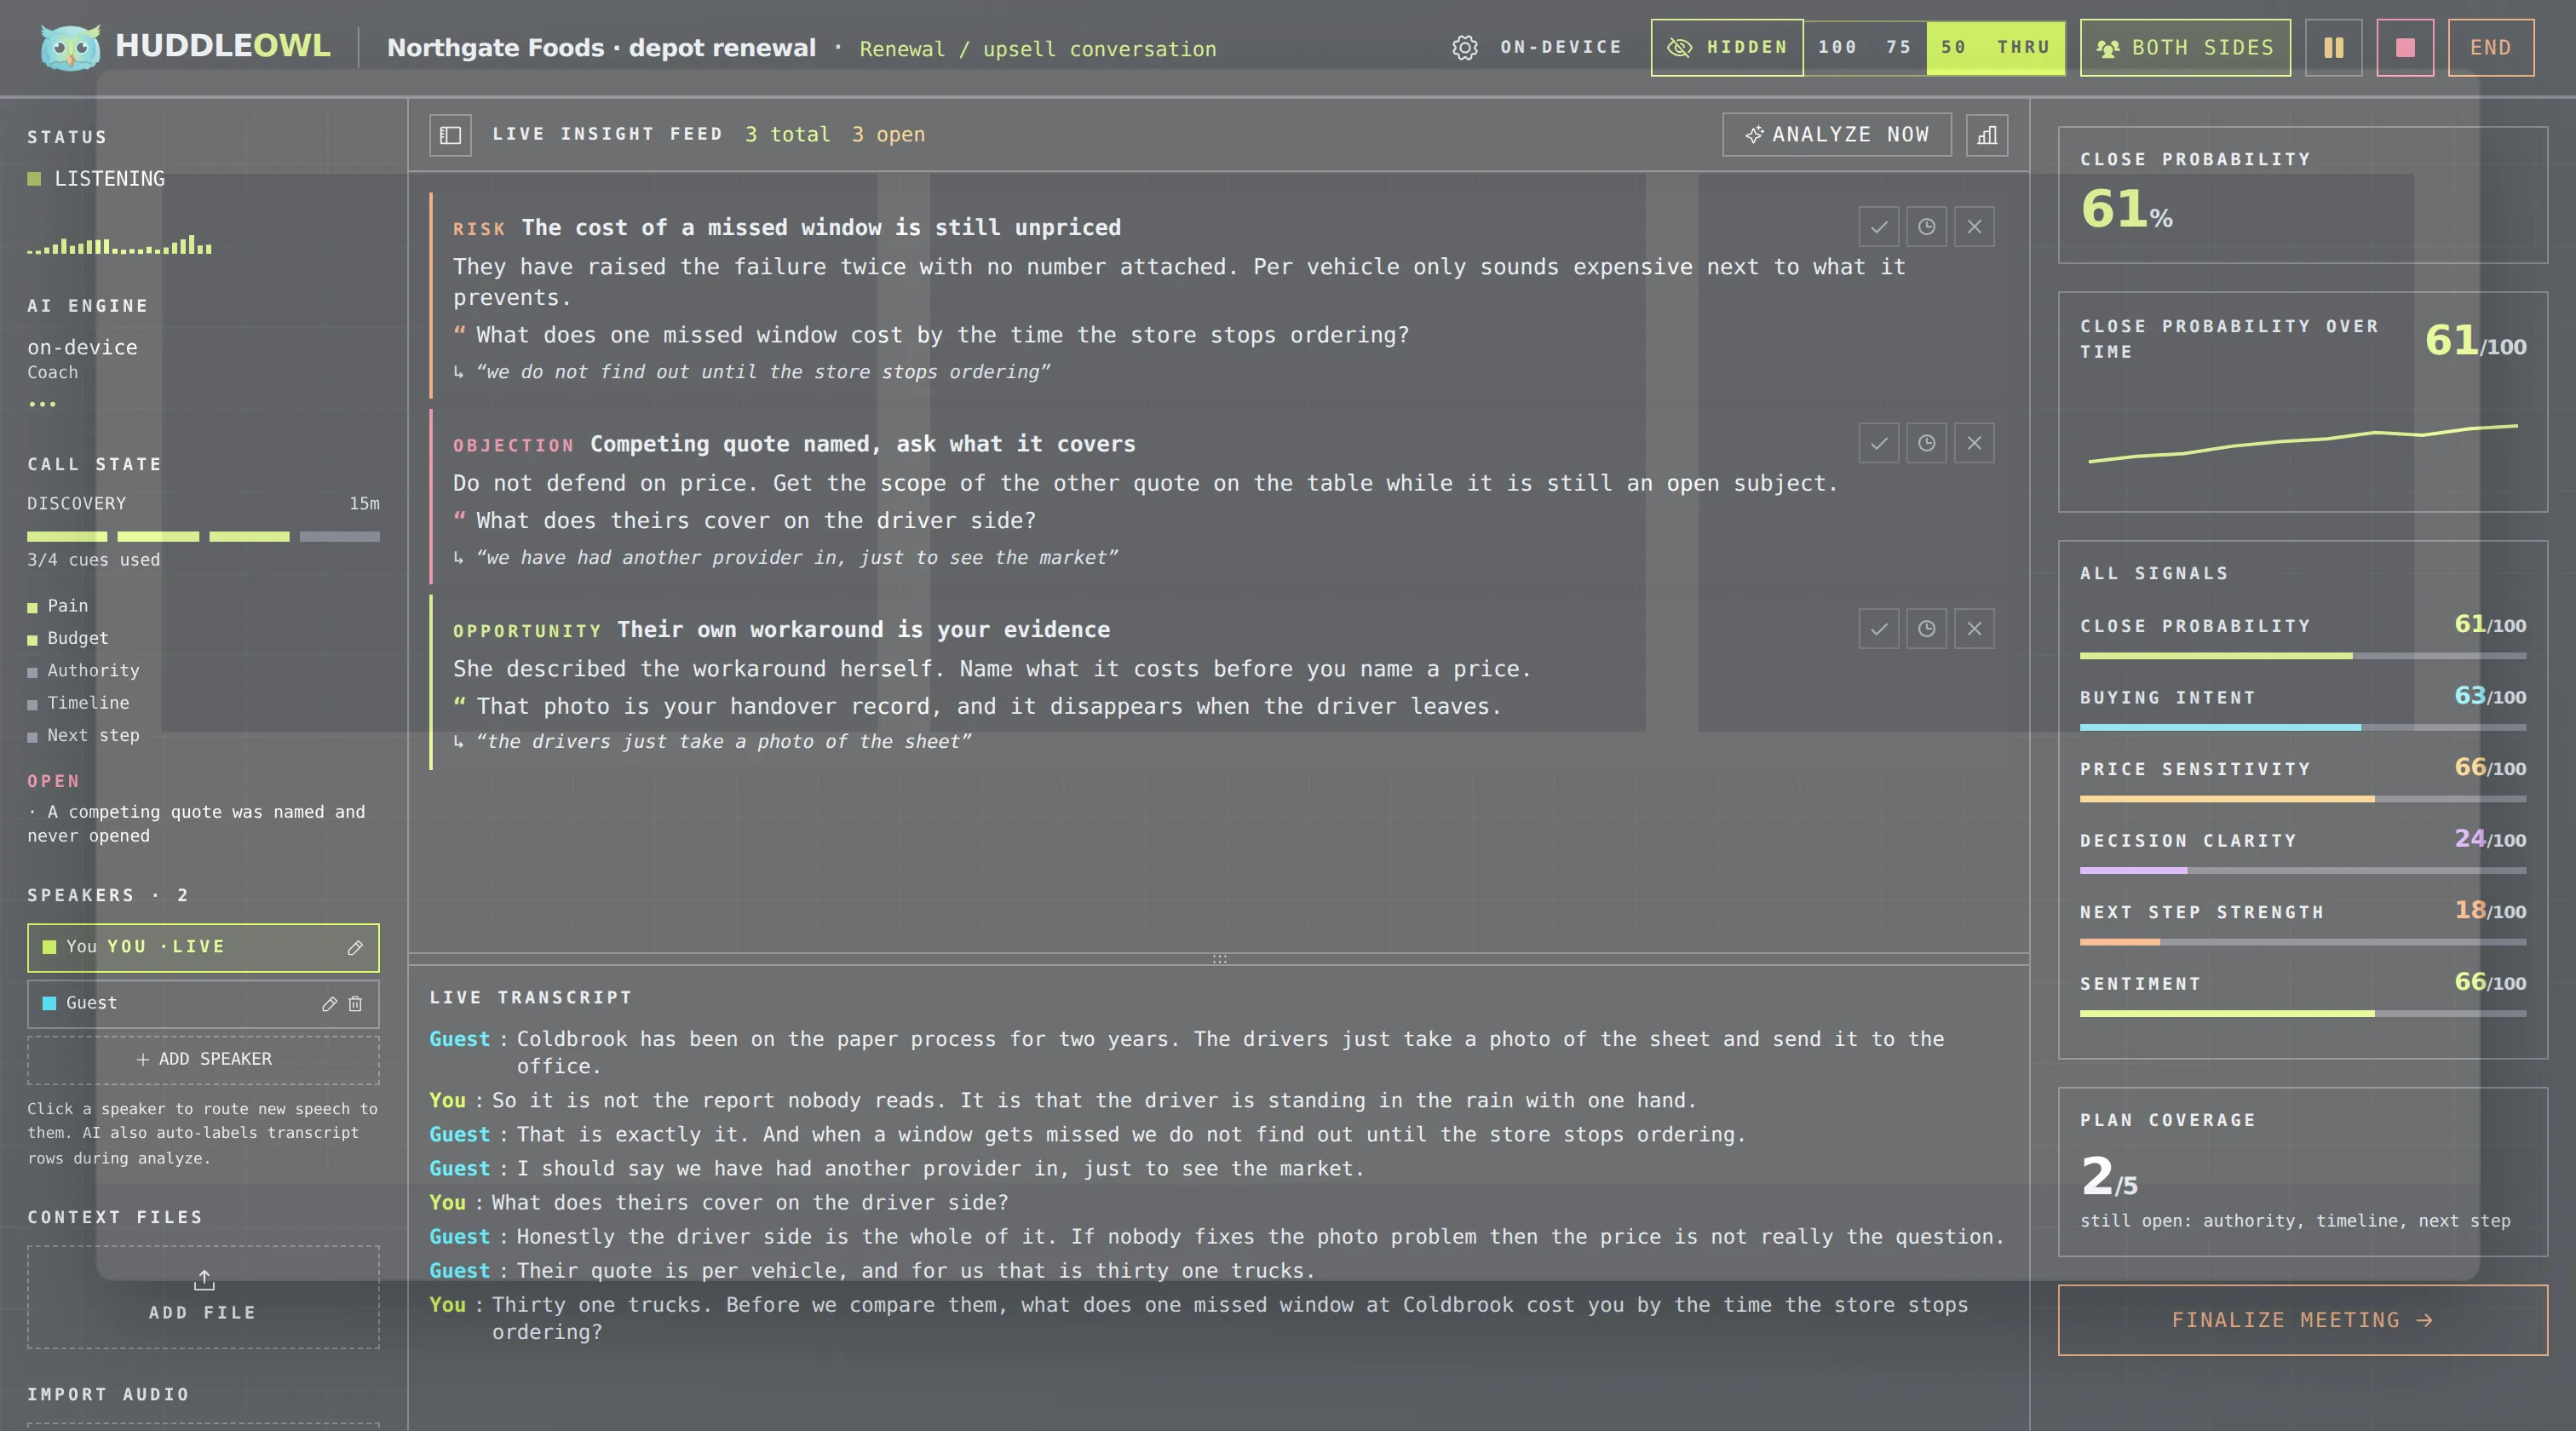This screenshot has height=1431, width=2576.
Task: Grab the transcript panel resize handle
Action: (x=1219, y=959)
